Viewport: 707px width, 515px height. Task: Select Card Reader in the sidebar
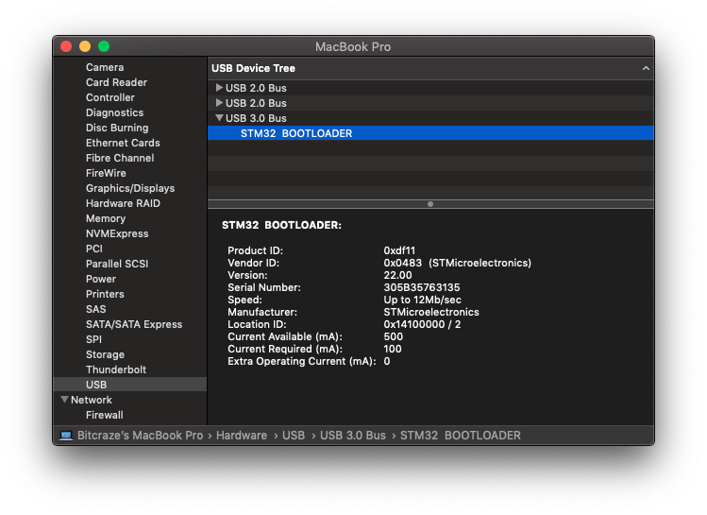(x=116, y=82)
